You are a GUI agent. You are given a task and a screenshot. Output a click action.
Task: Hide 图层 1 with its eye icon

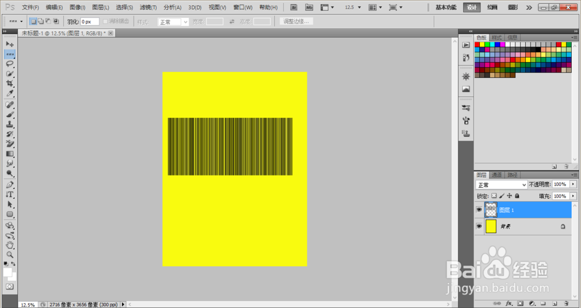coord(479,210)
